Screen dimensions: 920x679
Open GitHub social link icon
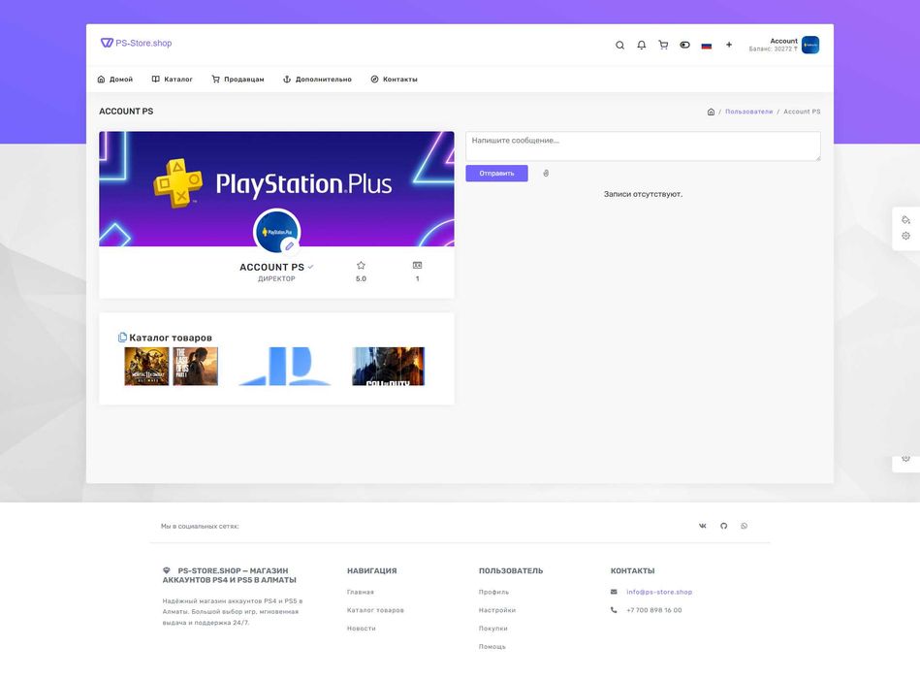pos(723,526)
